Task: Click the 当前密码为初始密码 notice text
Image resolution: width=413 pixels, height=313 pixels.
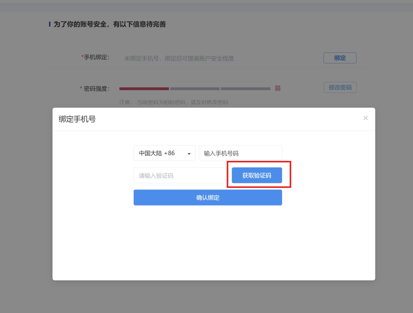Action: coord(182,102)
